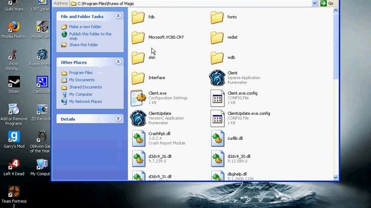Viewport: 371px width, 208px height.
Task: Select the CamStudio desktop shortcut
Action: pyautogui.click(x=42, y=85)
